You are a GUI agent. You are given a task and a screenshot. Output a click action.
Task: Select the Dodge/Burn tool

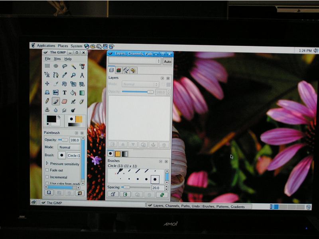pyautogui.click(x=73, y=110)
